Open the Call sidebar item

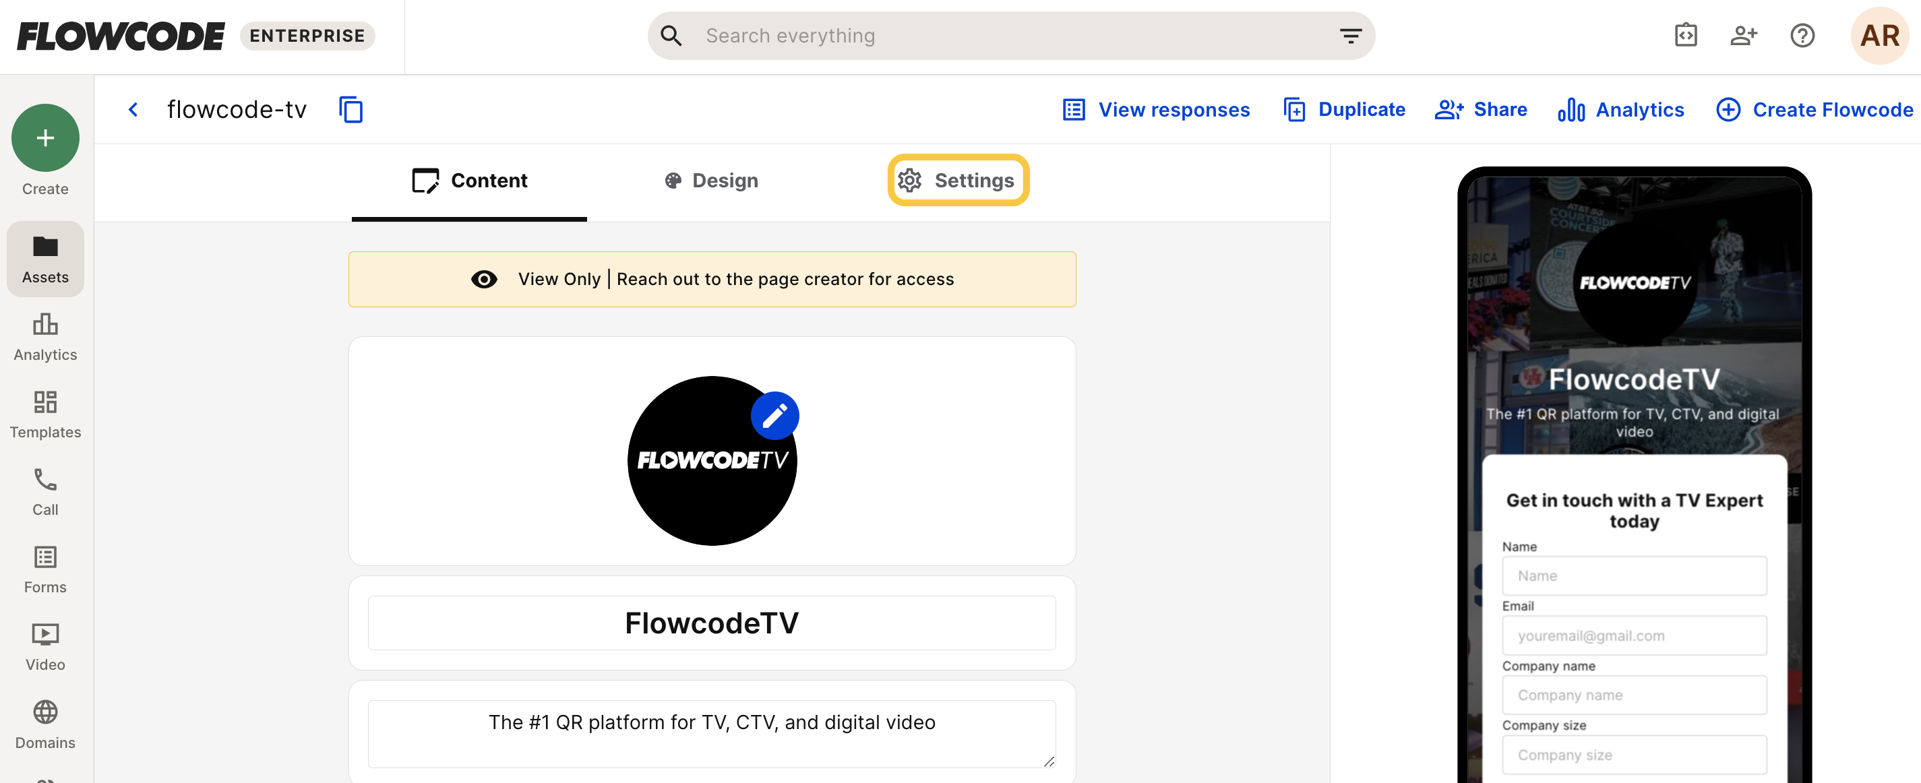[44, 492]
